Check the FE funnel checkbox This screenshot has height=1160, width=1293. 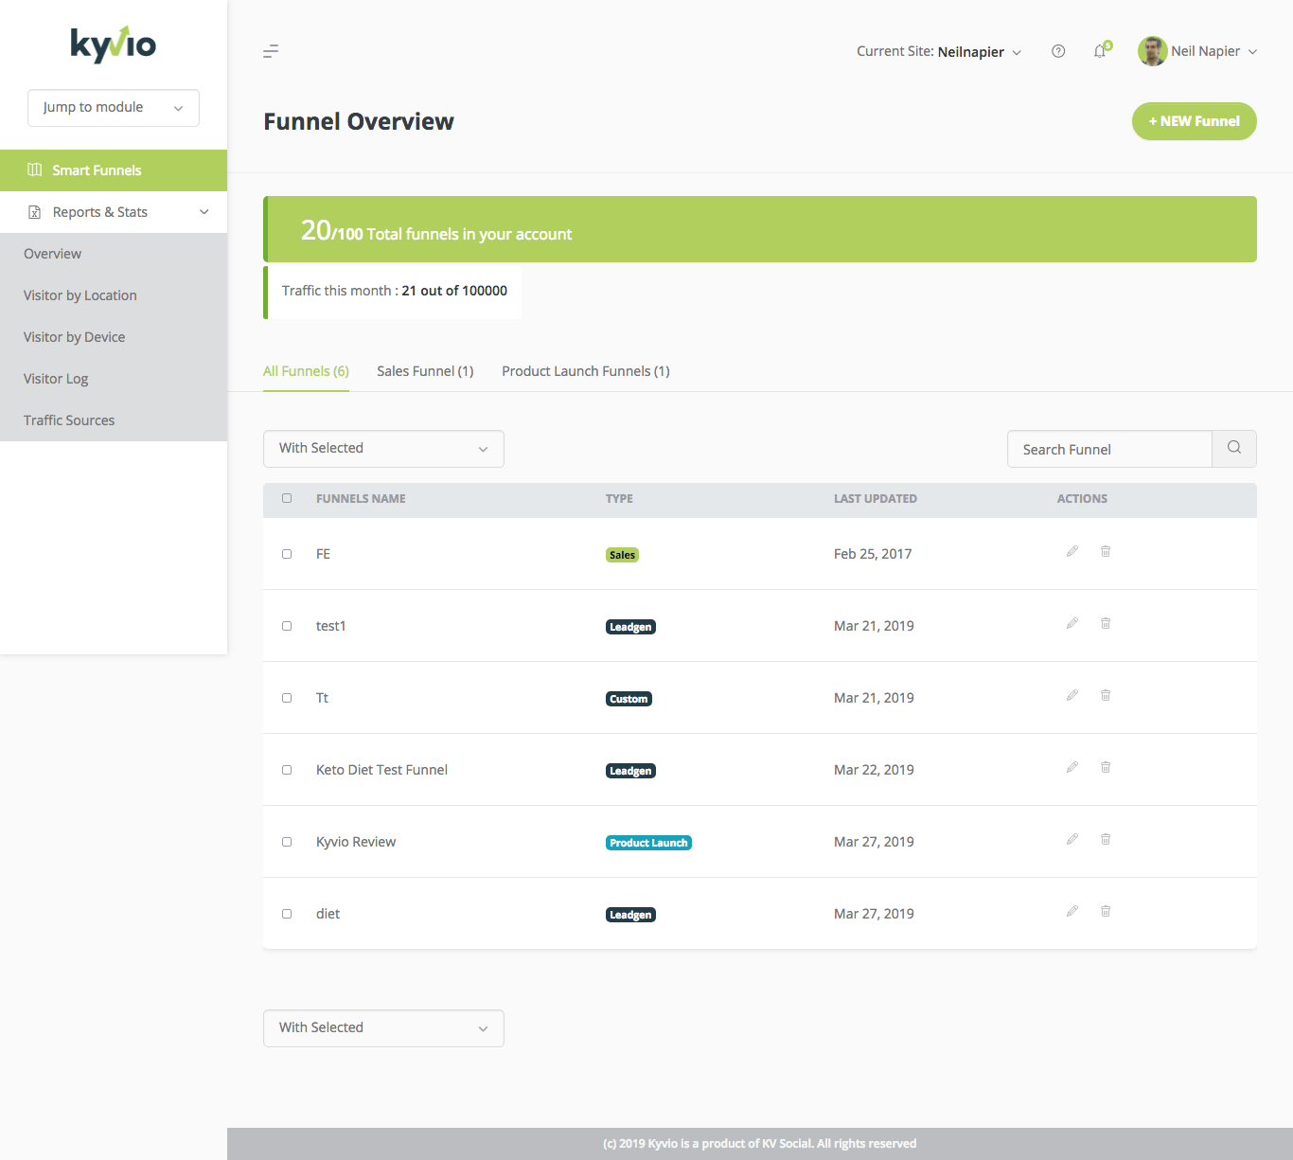tap(287, 554)
